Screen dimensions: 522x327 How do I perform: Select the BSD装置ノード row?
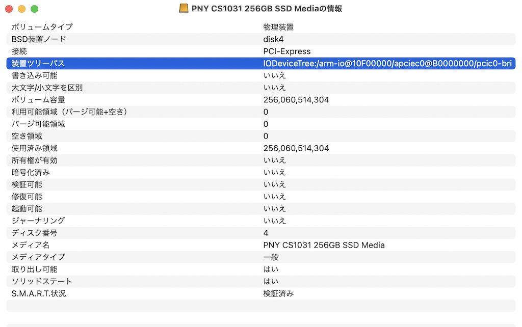click(261, 39)
